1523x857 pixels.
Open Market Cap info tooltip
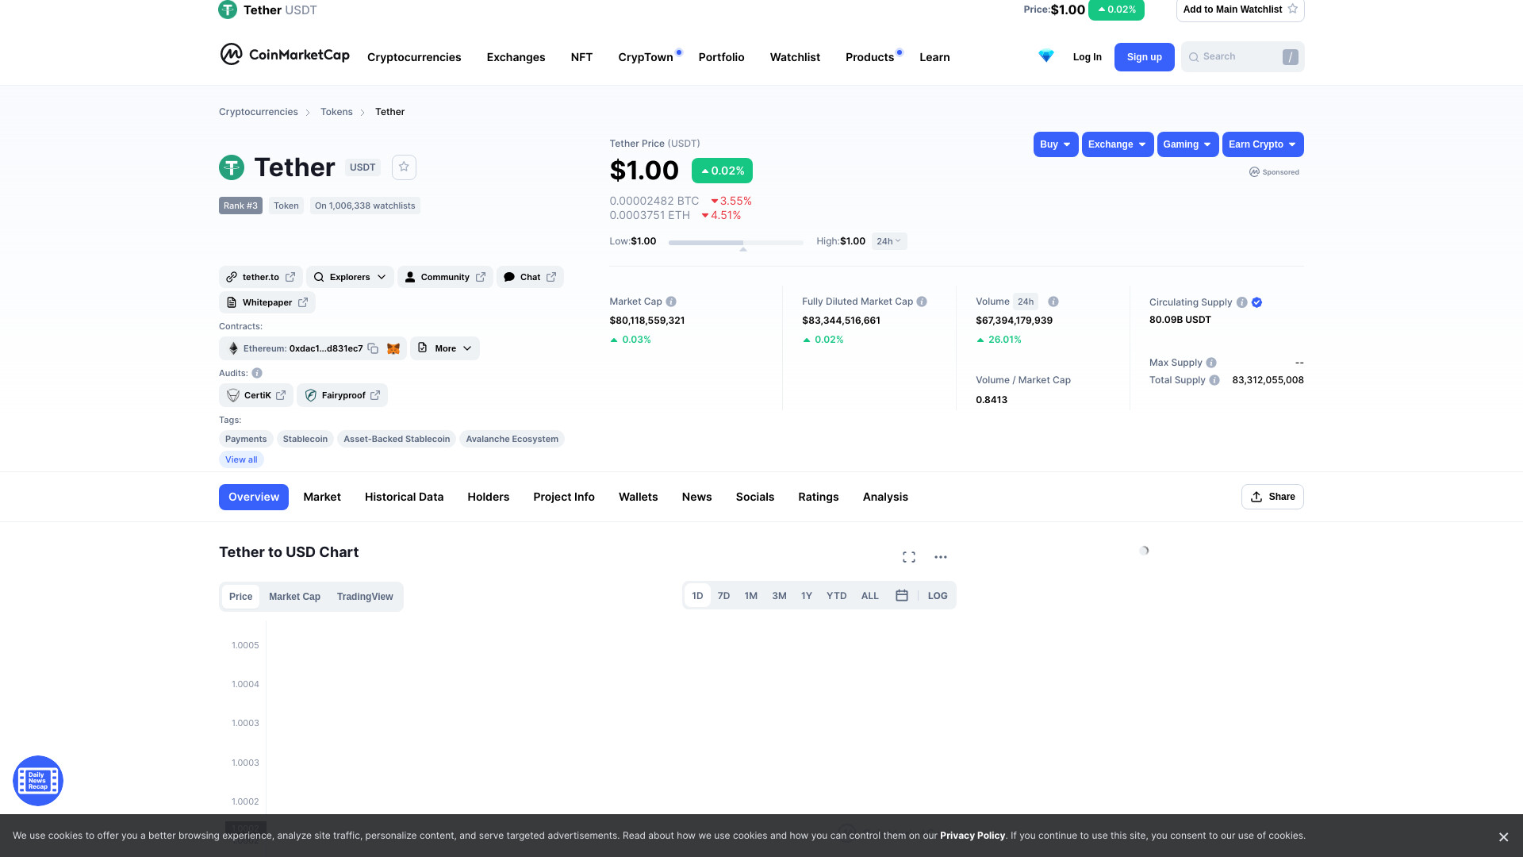(x=671, y=302)
